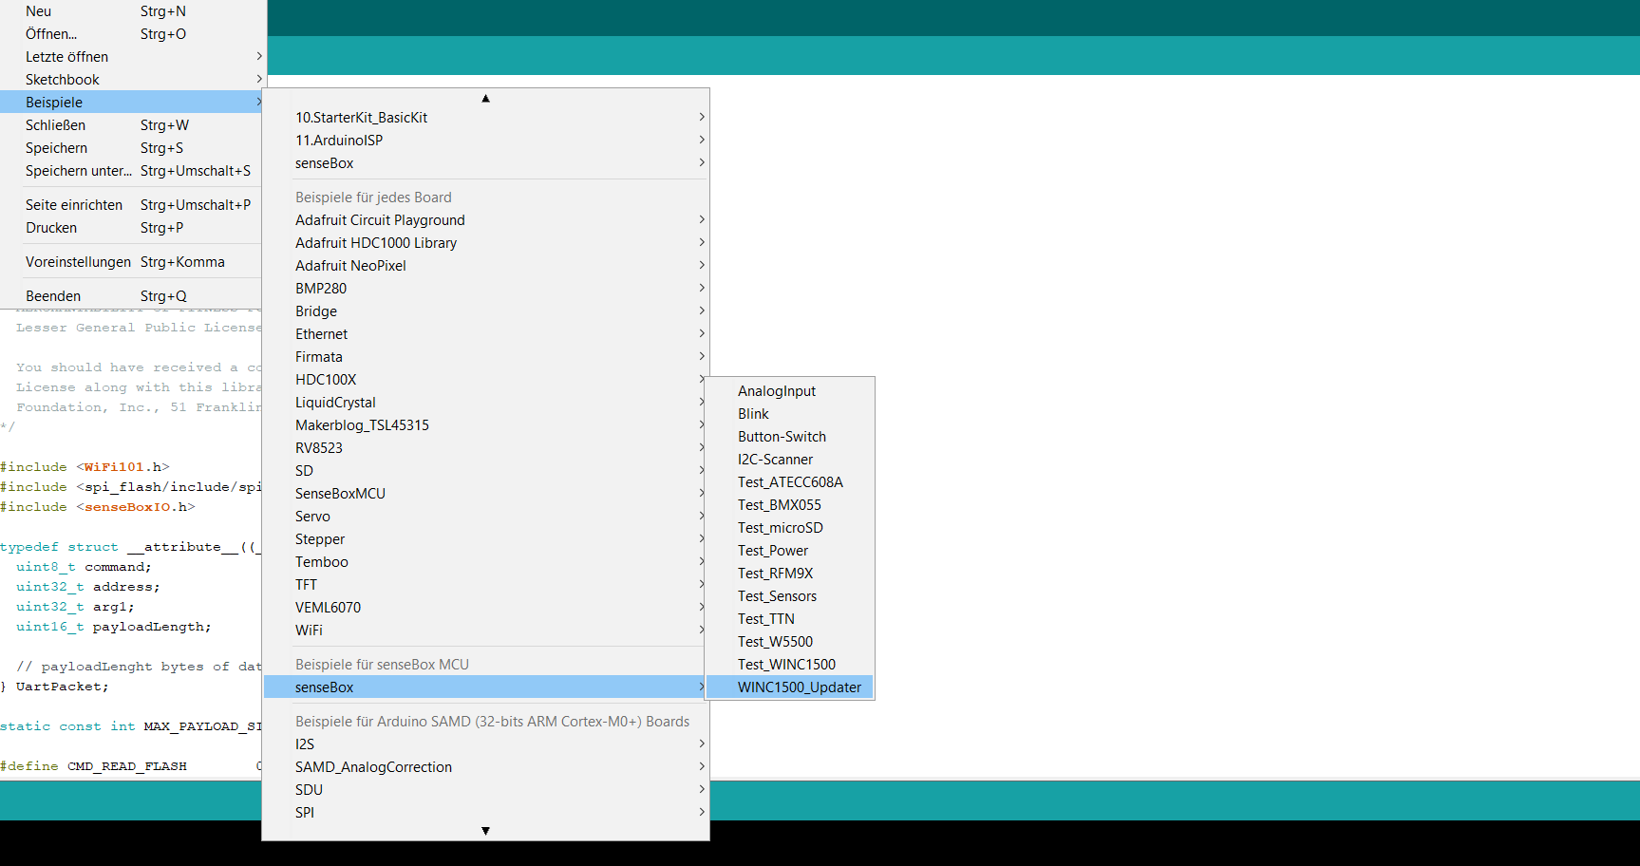Image resolution: width=1640 pixels, height=866 pixels.
Task: Open Temboo examples submenu
Action: 485,562
